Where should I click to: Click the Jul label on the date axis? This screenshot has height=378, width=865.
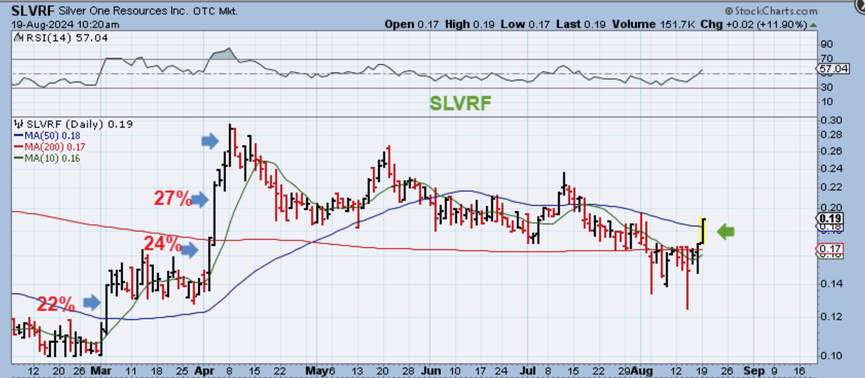530,371
